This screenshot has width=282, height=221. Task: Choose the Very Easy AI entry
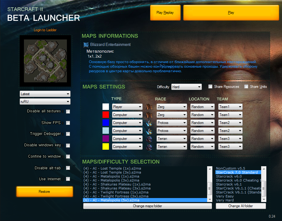238,196
